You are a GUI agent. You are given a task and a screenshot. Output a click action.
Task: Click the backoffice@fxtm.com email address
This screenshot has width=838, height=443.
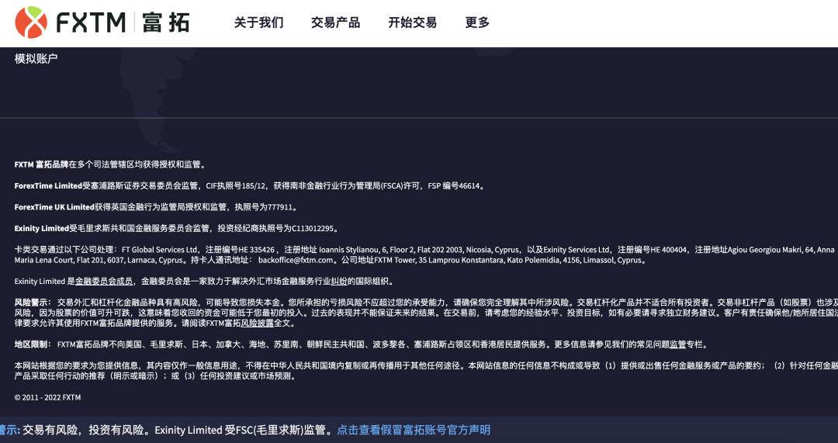pyautogui.click(x=296, y=260)
